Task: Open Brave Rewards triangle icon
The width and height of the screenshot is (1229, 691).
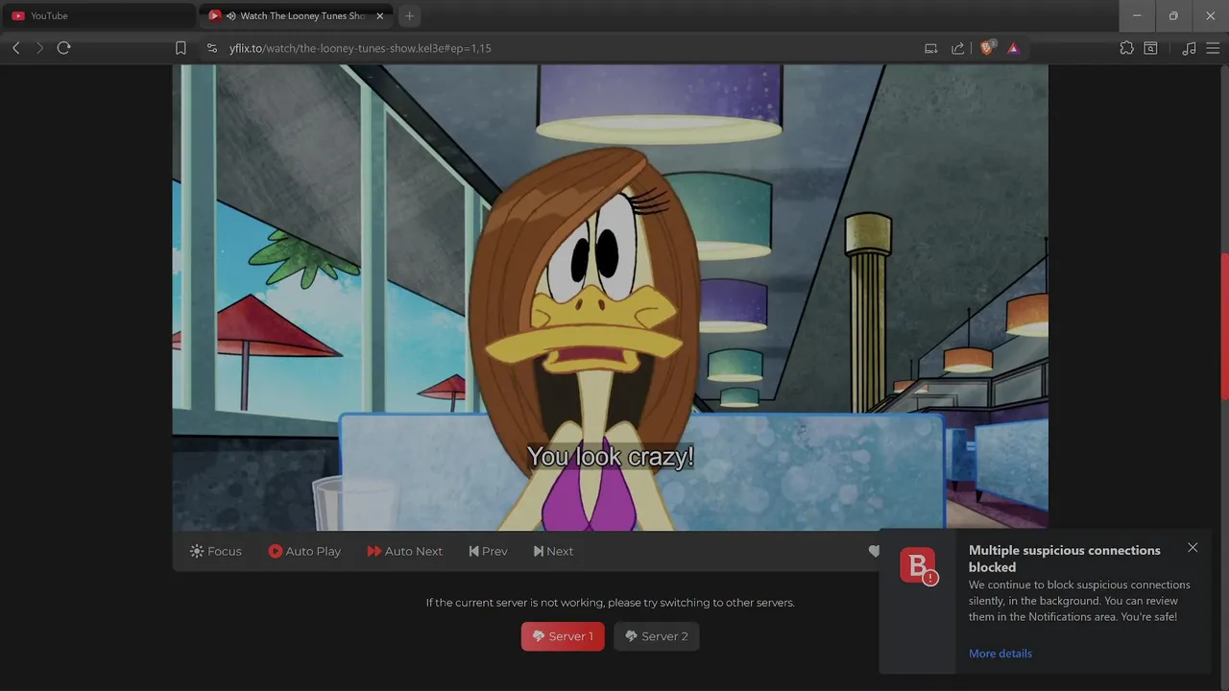Action: (x=1013, y=48)
